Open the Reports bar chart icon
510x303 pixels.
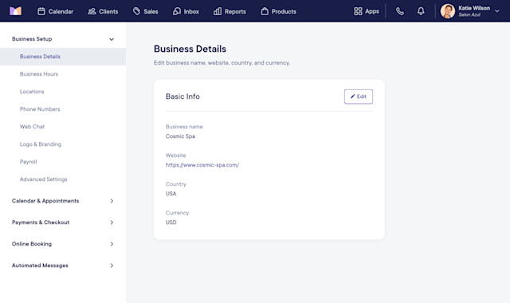(x=218, y=11)
